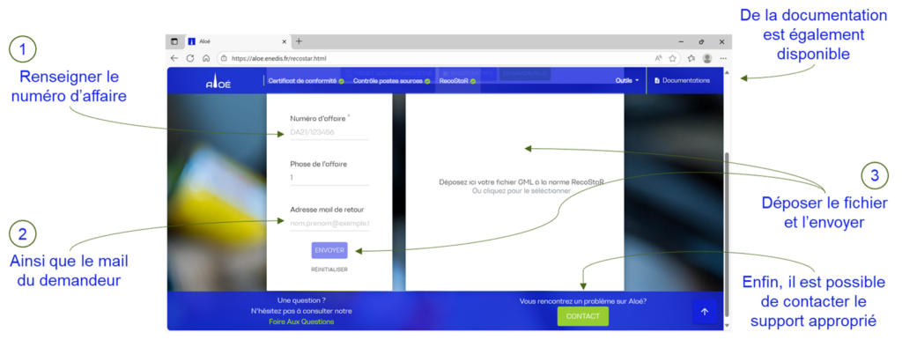Viewport: 902px width, 340px height.
Task: Select the Aloé tab in the tab strip
Action: coord(237,41)
